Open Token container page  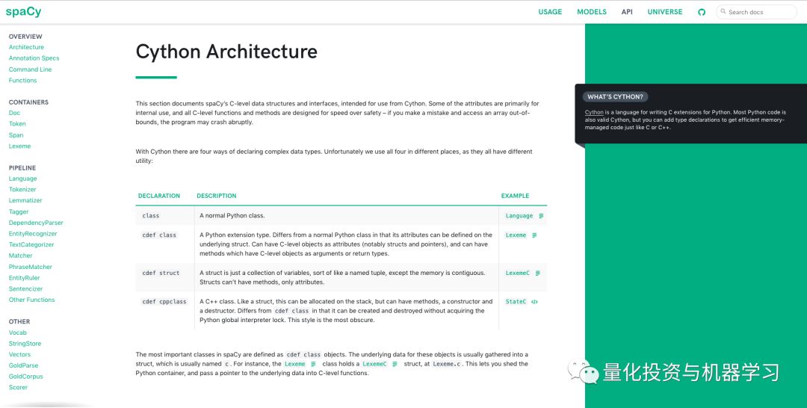(17, 124)
